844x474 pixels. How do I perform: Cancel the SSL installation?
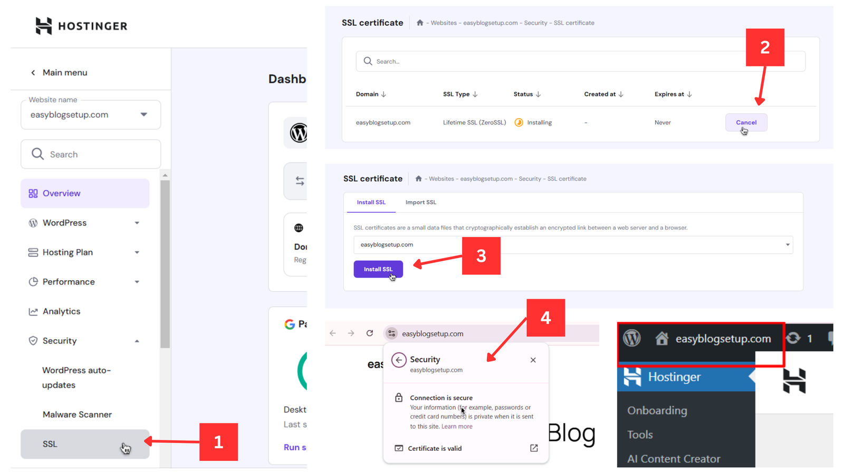[x=746, y=122]
